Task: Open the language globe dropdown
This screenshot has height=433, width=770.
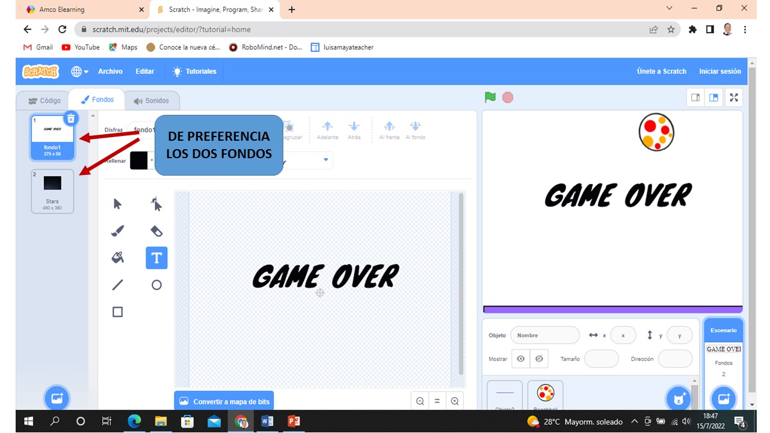Action: (x=79, y=72)
